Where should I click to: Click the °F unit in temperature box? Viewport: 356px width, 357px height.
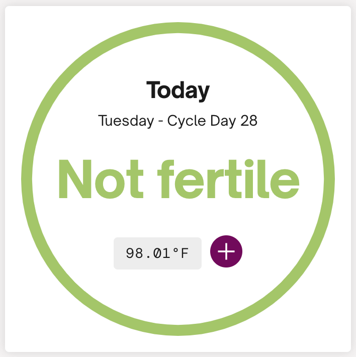[x=181, y=253]
